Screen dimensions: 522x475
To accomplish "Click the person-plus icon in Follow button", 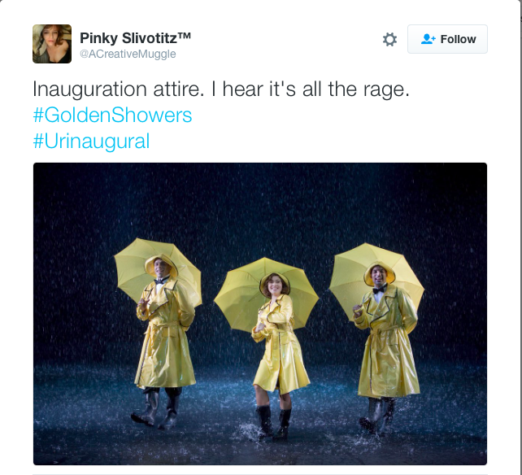I will (x=428, y=39).
